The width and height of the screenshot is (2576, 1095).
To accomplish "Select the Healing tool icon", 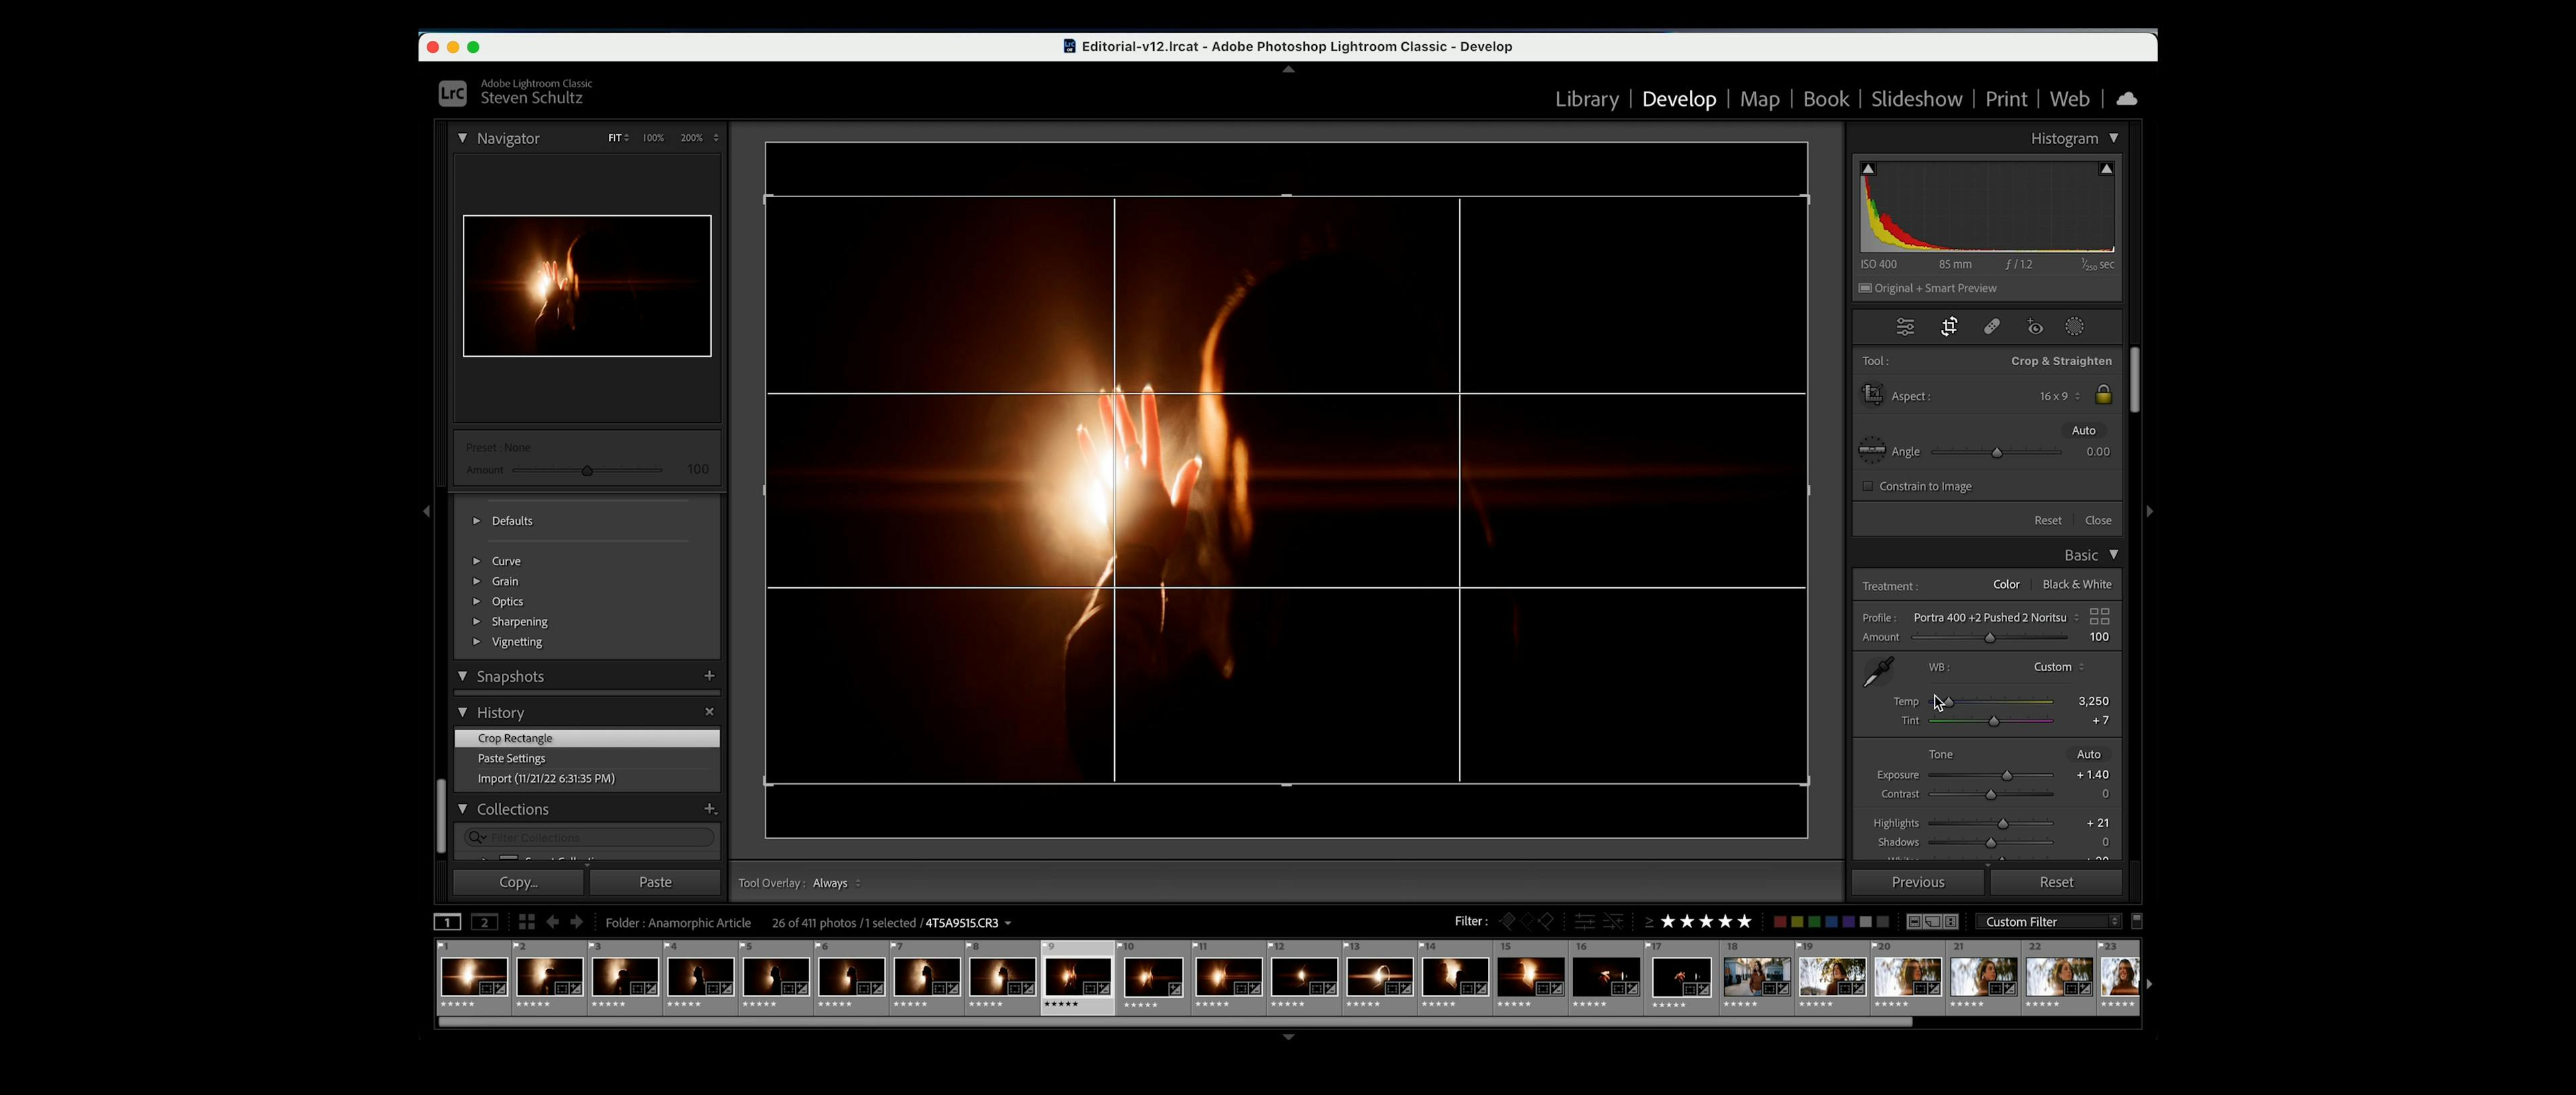I will pos(1992,327).
